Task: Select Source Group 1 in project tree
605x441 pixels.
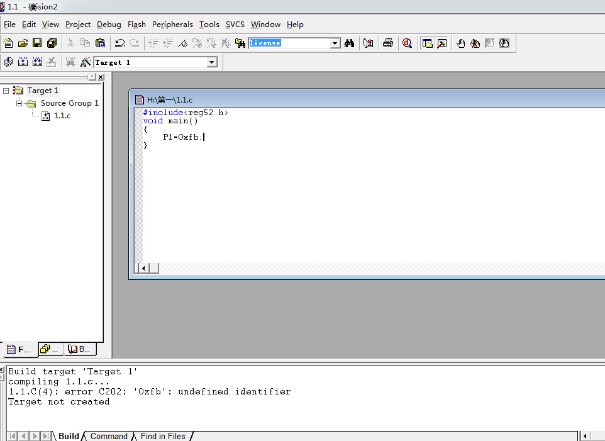Action: (x=69, y=103)
